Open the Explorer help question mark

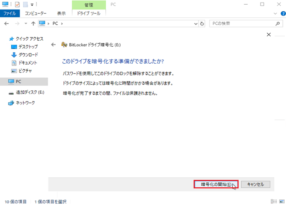click(x=282, y=13)
